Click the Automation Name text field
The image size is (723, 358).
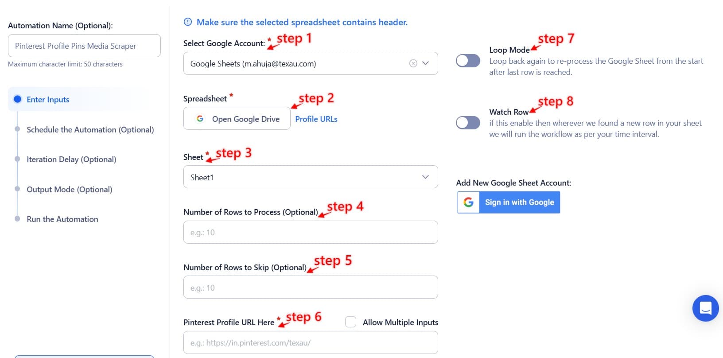[84, 46]
